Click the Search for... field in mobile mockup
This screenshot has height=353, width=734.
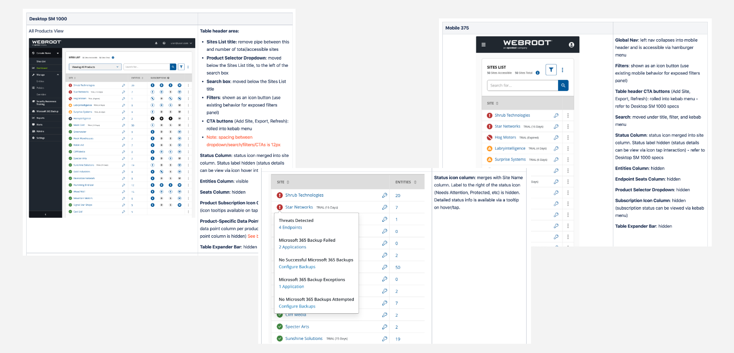(x=522, y=85)
